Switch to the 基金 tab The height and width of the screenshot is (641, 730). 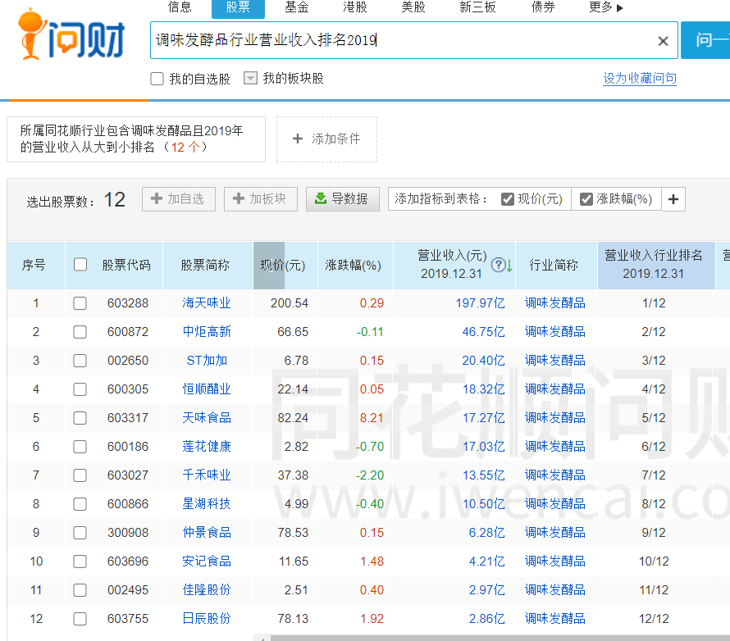coord(297,7)
